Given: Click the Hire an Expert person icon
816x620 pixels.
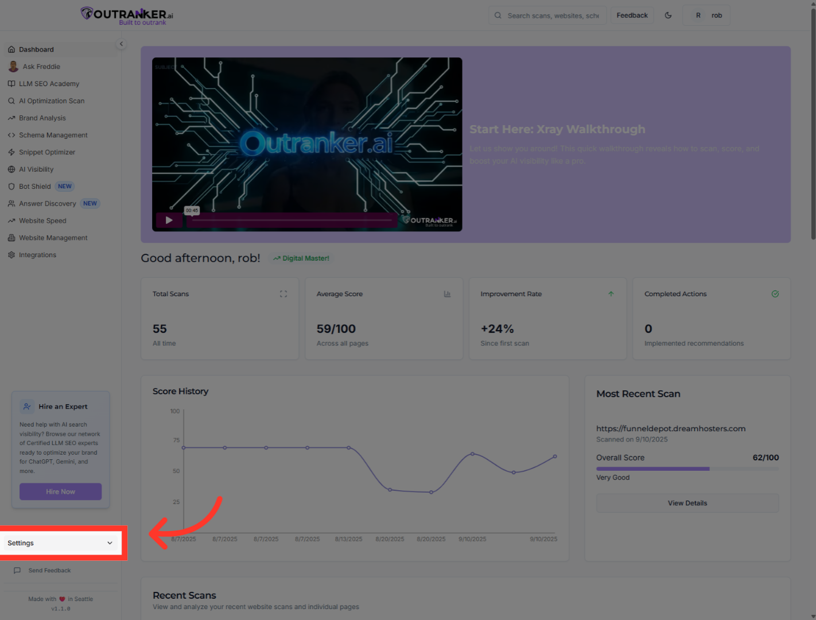Looking at the screenshot, I should click(x=27, y=406).
